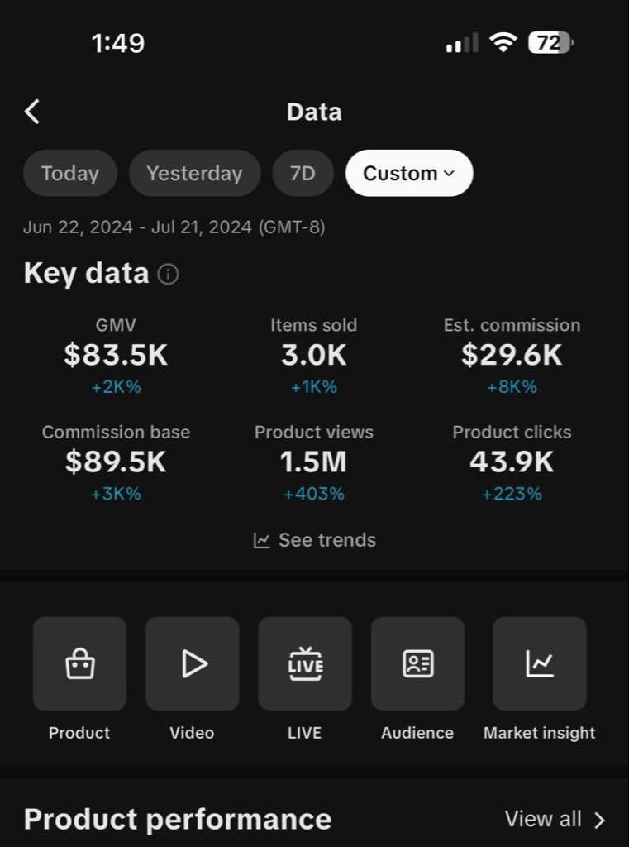Select the Yesterday date filter
This screenshot has height=847, width=629.
(194, 173)
